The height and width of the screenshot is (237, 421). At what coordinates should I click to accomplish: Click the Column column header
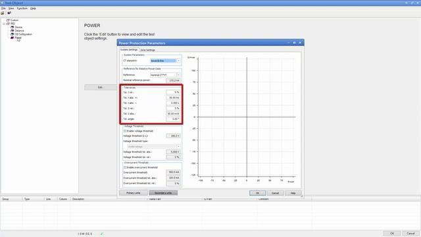pos(64,199)
